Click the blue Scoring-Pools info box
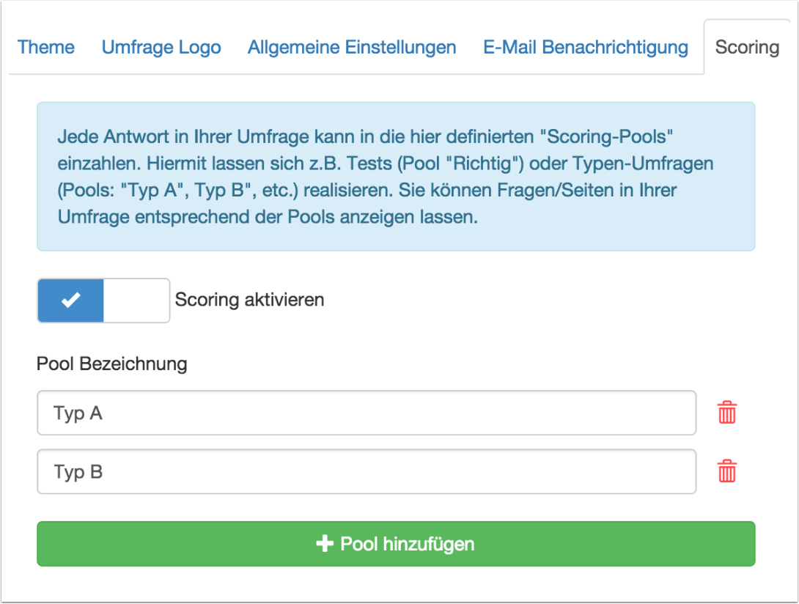Viewport: 799px width, 604px height. coord(396,235)
